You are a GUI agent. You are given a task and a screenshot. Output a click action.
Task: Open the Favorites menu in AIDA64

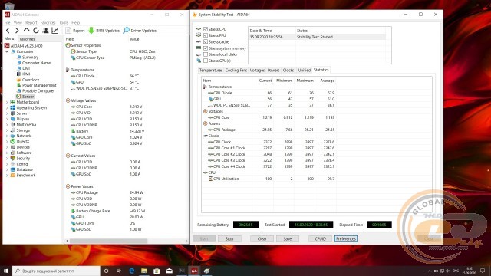[48, 22]
